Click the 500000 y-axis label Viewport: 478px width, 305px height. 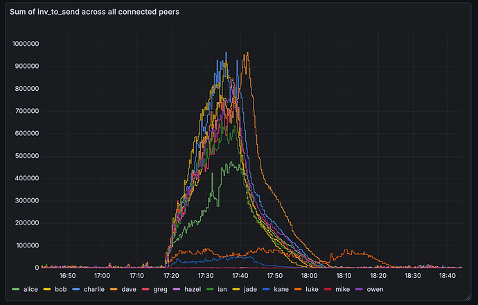pyautogui.click(x=26, y=156)
